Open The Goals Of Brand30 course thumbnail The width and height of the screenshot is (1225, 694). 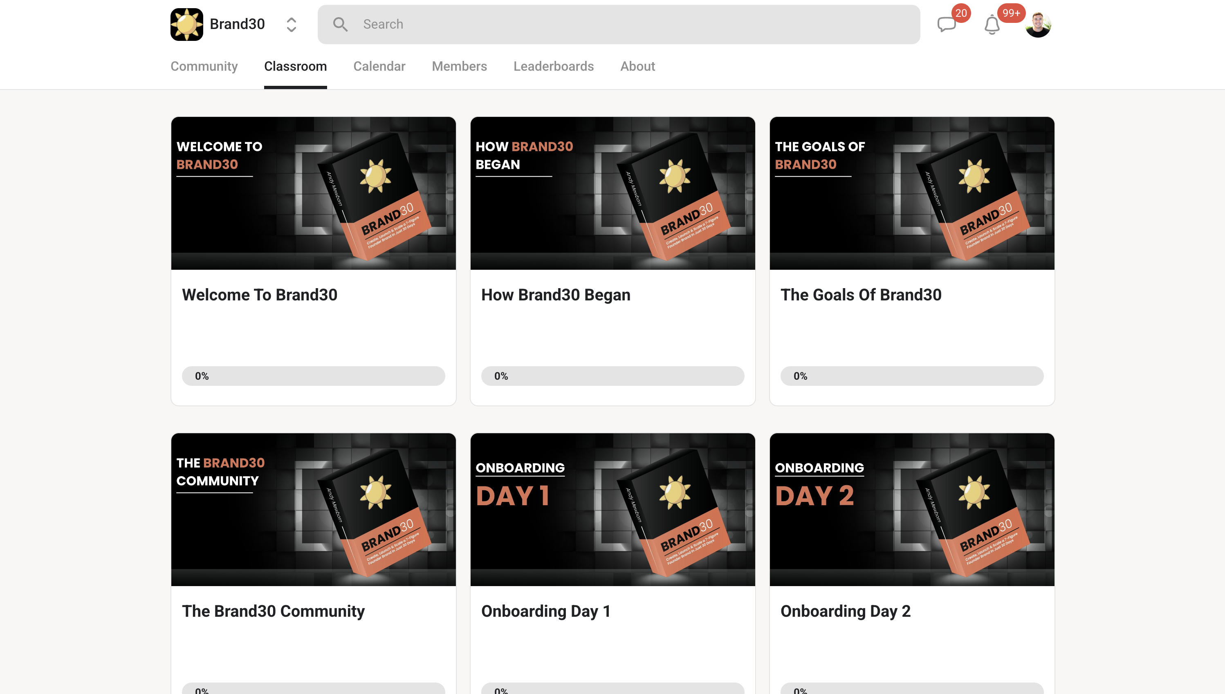[x=912, y=193]
